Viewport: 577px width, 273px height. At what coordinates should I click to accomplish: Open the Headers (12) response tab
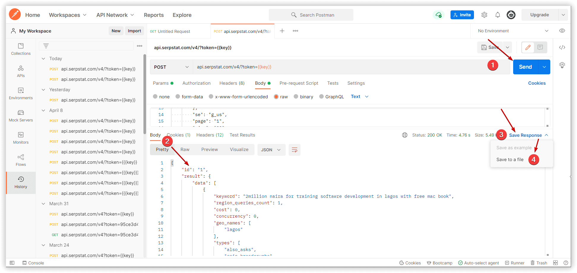(210, 135)
